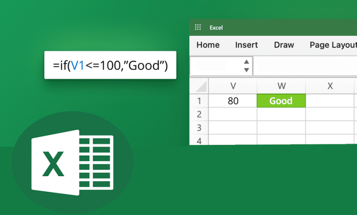Viewport: 357px width, 215px height.
Task: Click cell W2
Action: click(x=281, y=114)
